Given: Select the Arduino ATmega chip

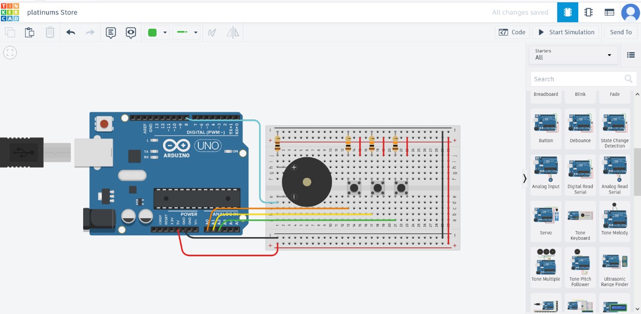Looking at the screenshot, I should point(197,199).
